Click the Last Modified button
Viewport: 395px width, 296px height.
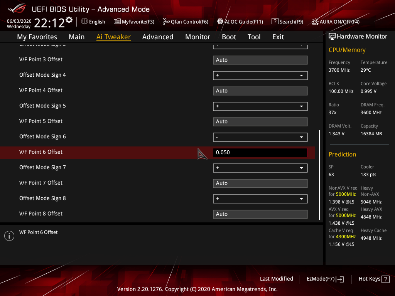(x=276, y=279)
